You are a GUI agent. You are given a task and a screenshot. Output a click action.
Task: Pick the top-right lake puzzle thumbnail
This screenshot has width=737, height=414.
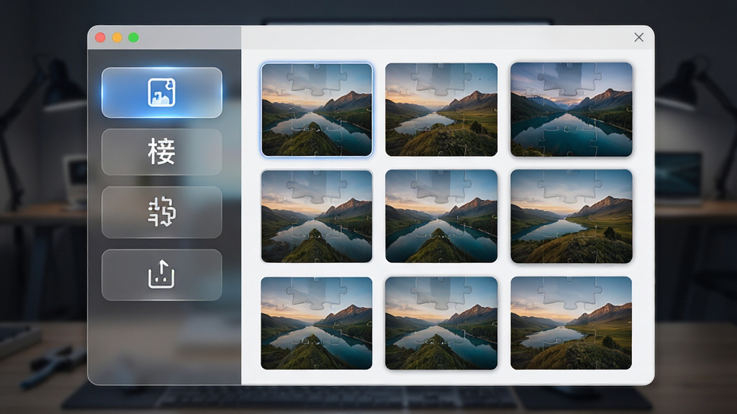(x=571, y=109)
